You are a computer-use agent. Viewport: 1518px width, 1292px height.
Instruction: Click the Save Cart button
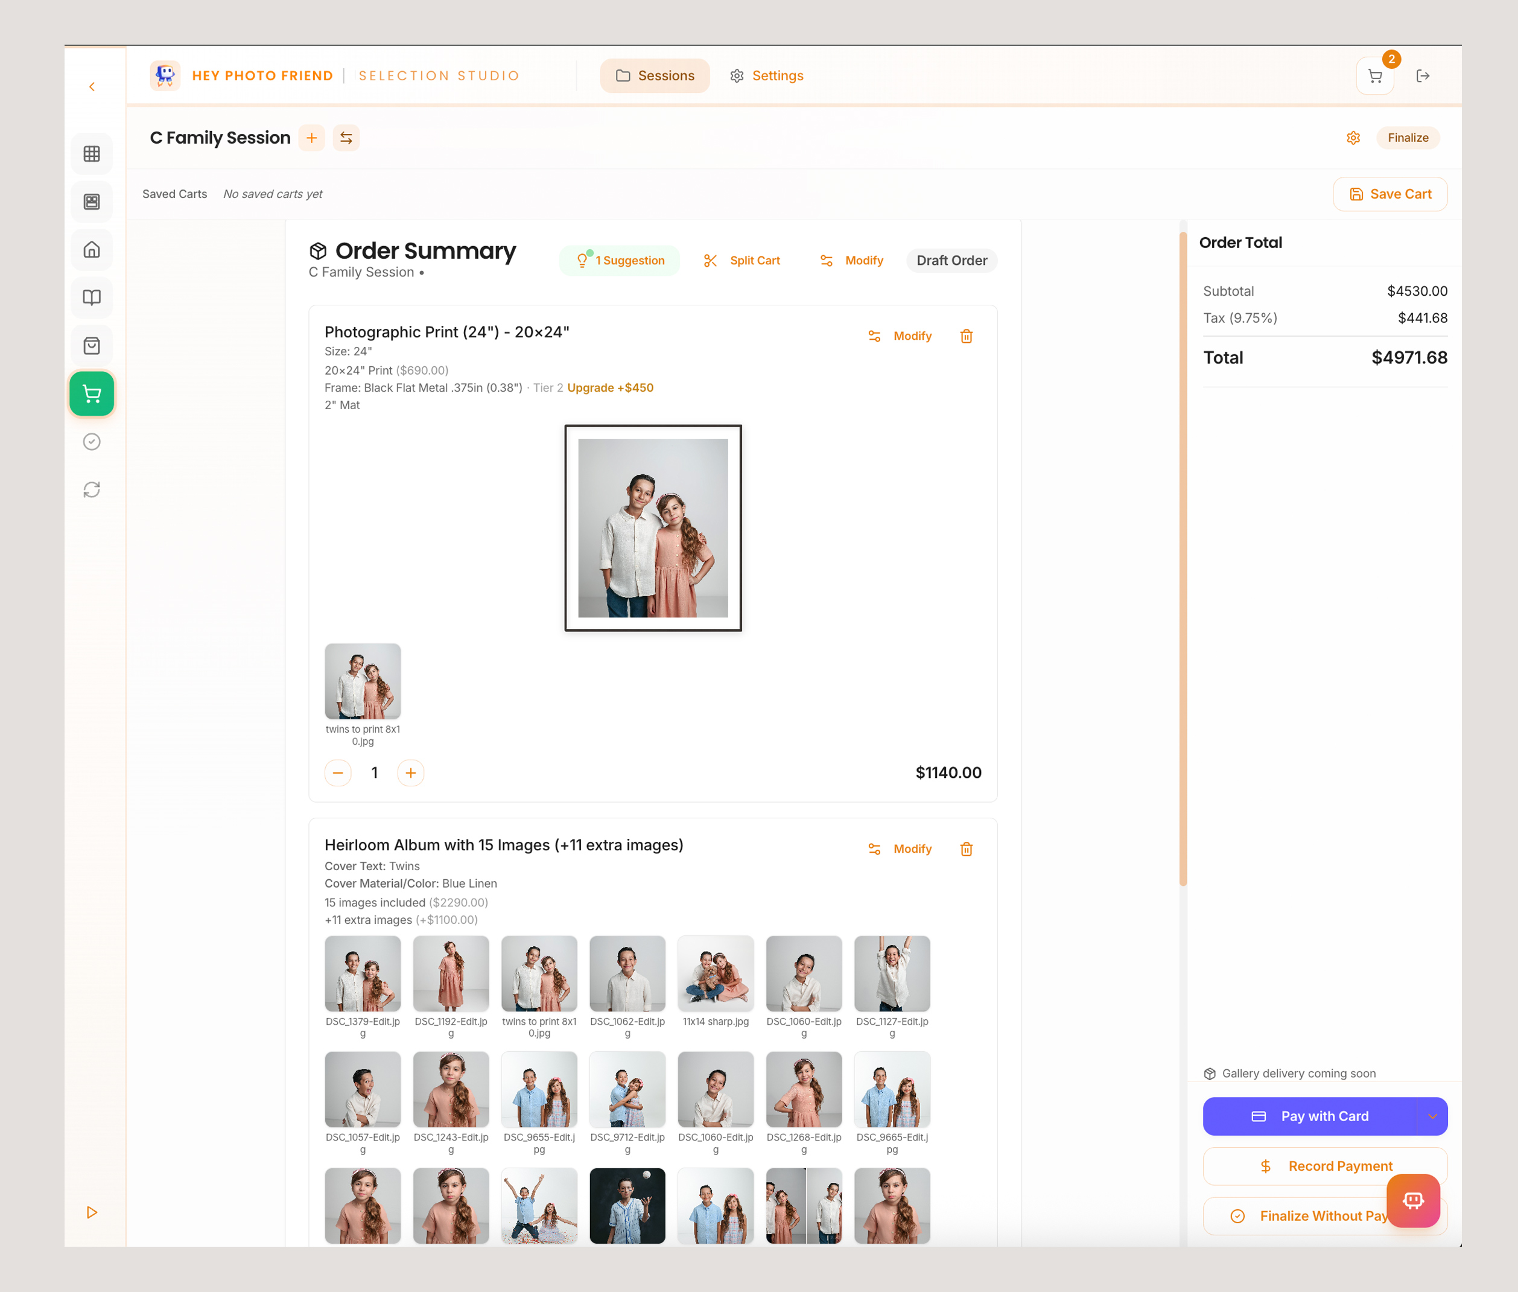point(1389,194)
